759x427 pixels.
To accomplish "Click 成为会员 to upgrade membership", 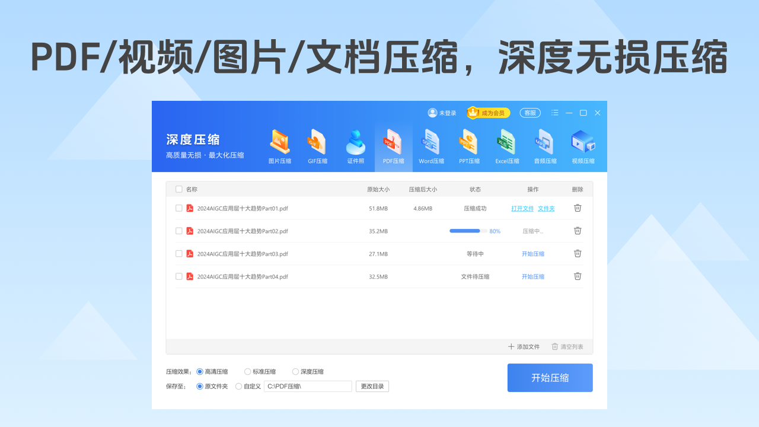I will [487, 113].
